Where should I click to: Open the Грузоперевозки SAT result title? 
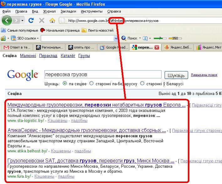coord(91,161)
